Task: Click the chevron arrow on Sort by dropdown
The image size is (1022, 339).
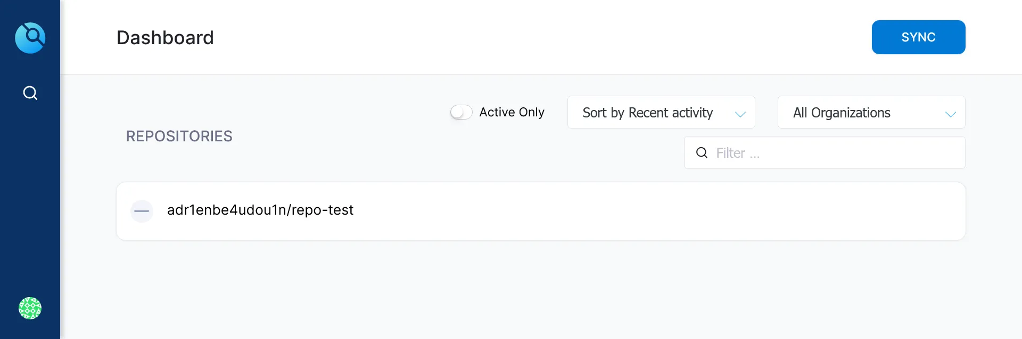Action: point(740,114)
